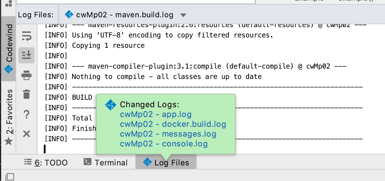Open the cwMp02 - app.log link
The image size is (385, 181).
pyautogui.click(x=156, y=114)
